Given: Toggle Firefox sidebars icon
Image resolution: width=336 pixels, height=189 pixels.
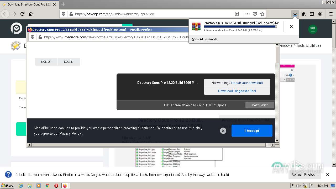Looking at the screenshot, I should (312, 14).
